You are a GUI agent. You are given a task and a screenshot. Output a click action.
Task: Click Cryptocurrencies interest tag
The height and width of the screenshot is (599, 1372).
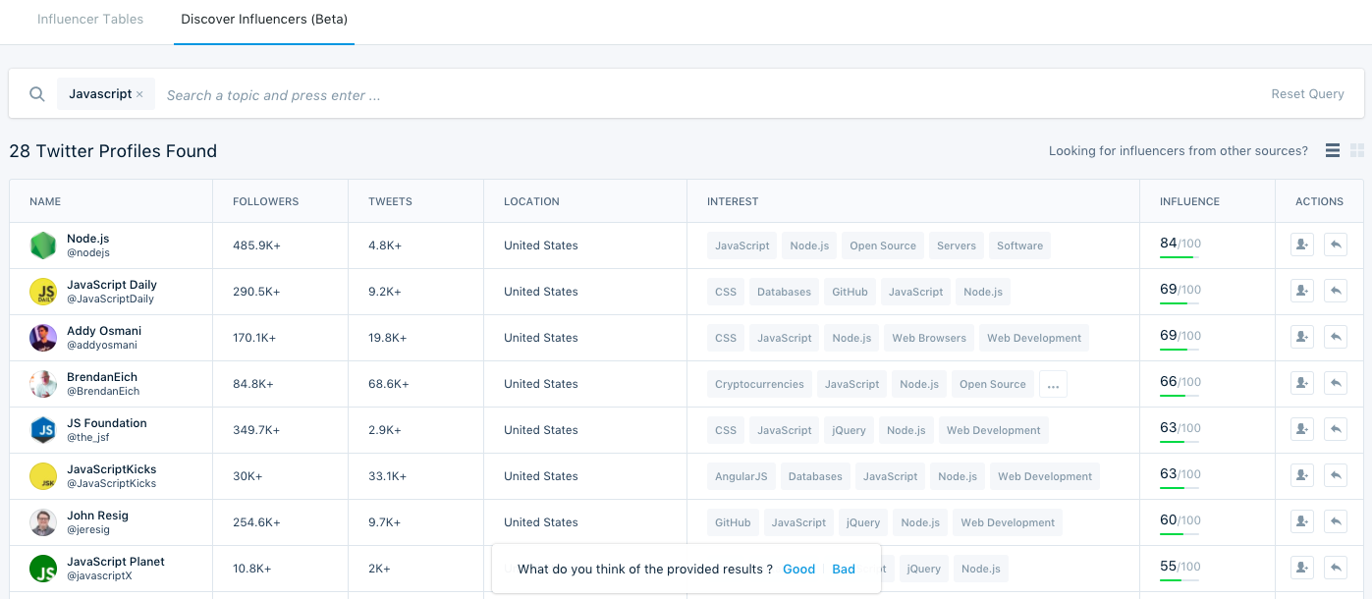click(759, 384)
